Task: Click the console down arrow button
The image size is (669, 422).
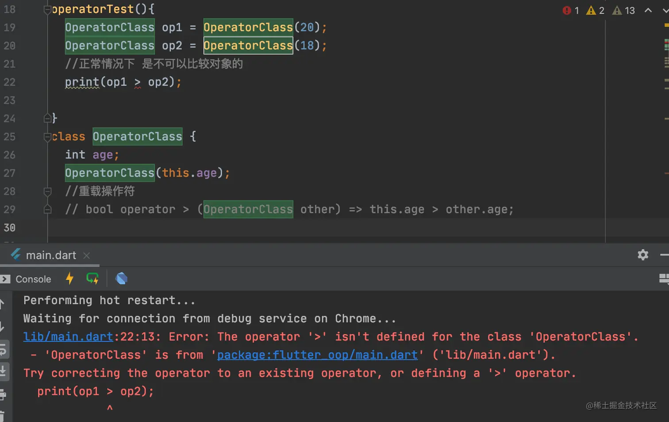Action: [2, 327]
